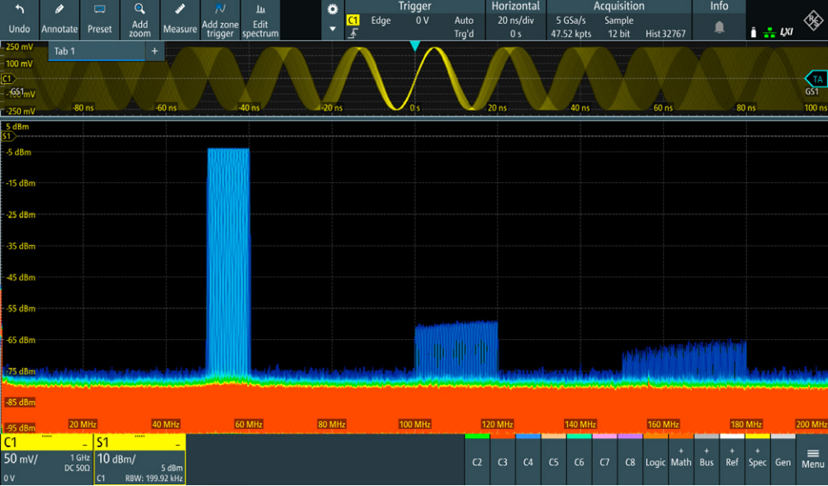Expand the dropdown arrow below the gear
The width and height of the screenshot is (828, 486).
333,29
